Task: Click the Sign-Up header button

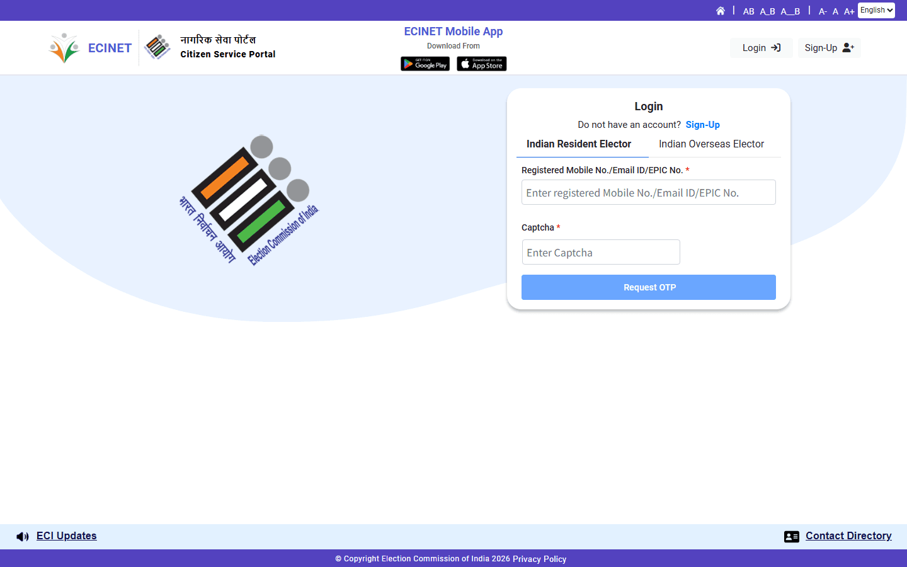Action: [829, 48]
